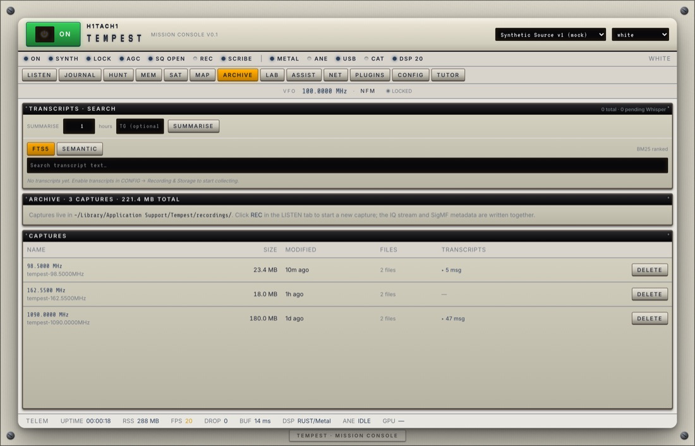The height and width of the screenshot is (446, 695).
Task: Click the MODIFIED column header
Action: (x=301, y=250)
